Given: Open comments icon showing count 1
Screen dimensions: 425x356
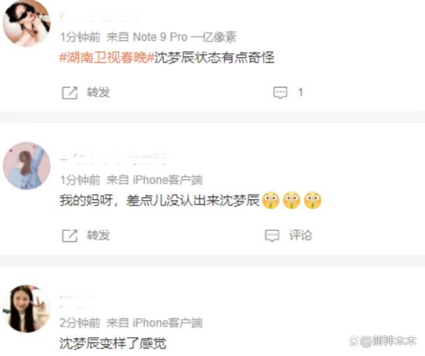Looking at the screenshot, I should 280,93.
